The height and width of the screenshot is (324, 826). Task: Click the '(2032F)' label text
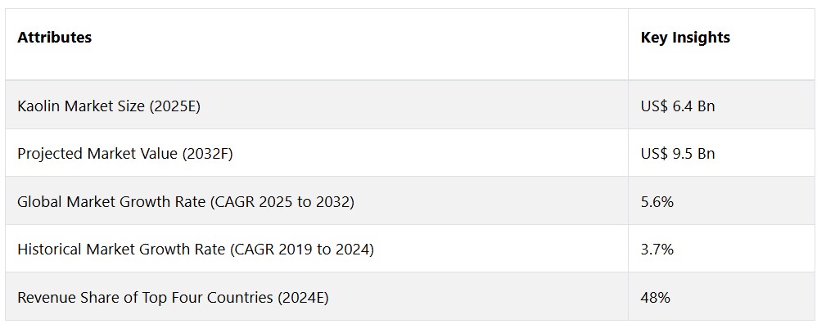pos(207,154)
